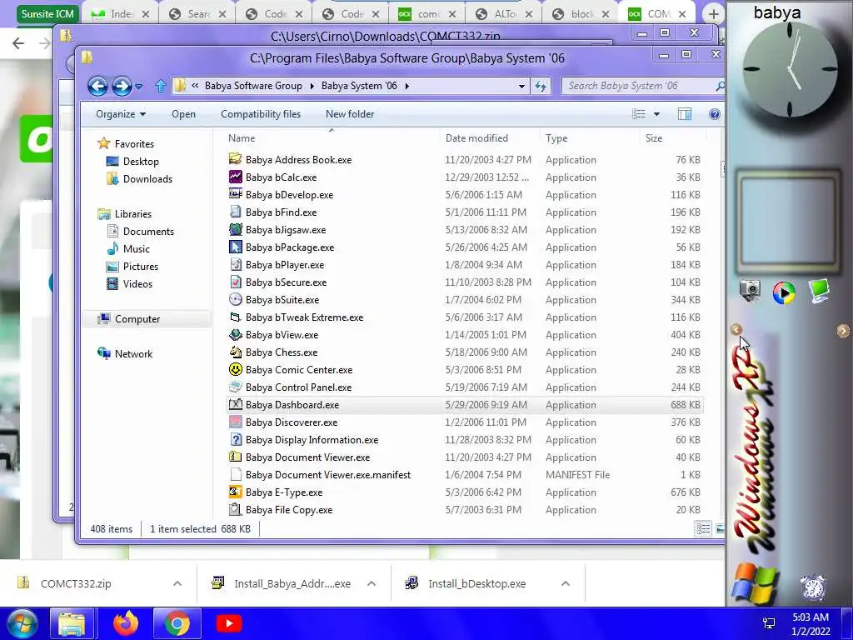Refresh the Babya System '06 folder

pyautogui.click(x=540, y=86)
